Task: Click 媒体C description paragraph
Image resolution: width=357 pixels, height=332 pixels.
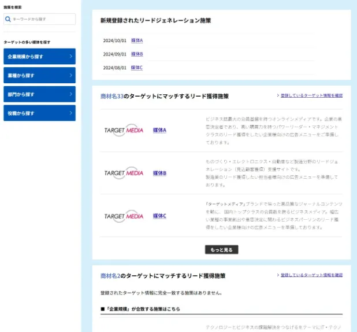Action: [274, 216]
